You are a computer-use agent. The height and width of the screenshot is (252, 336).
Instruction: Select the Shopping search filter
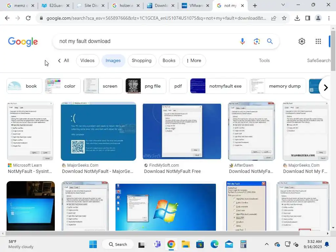pos(142,61)
